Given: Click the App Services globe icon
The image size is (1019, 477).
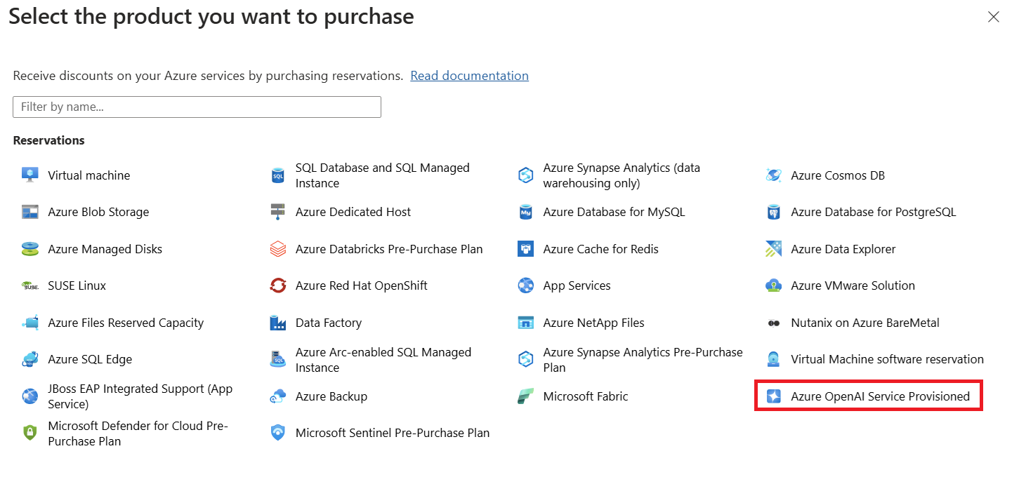Looking at the screenshot, I should coord(525,285).
